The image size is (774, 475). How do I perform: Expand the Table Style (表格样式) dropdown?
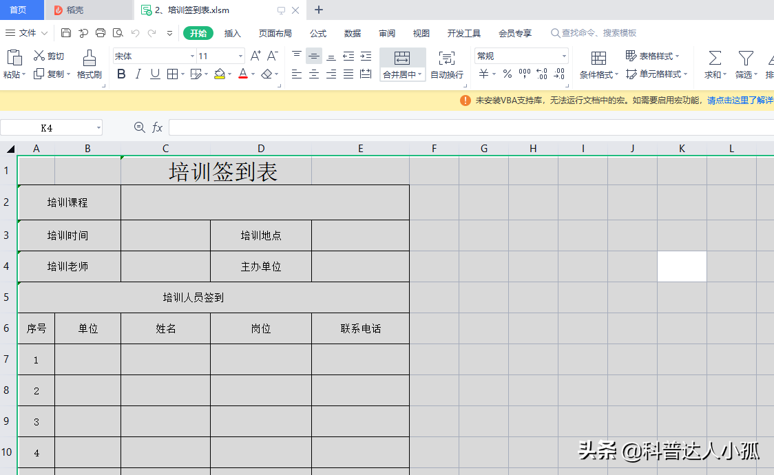coord(678,56)
